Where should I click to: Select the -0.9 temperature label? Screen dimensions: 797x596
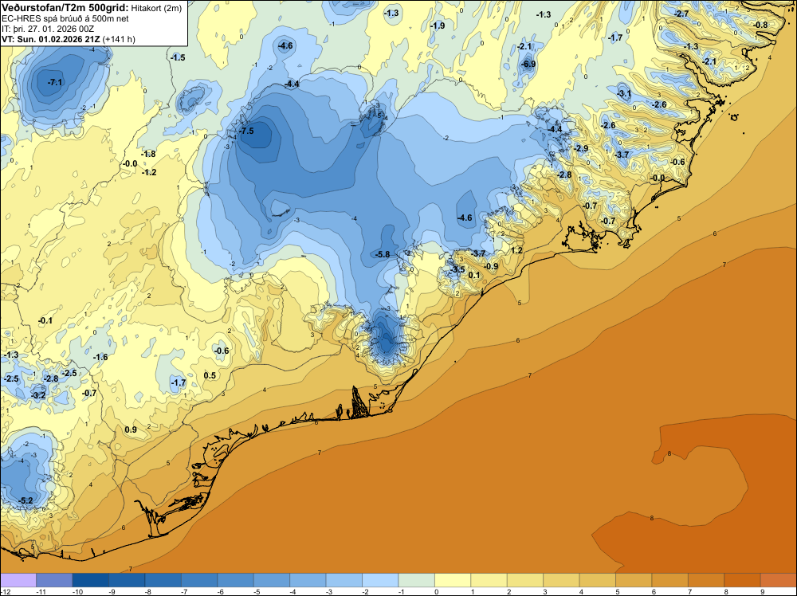pyautogui.click(x=491, y=266)
